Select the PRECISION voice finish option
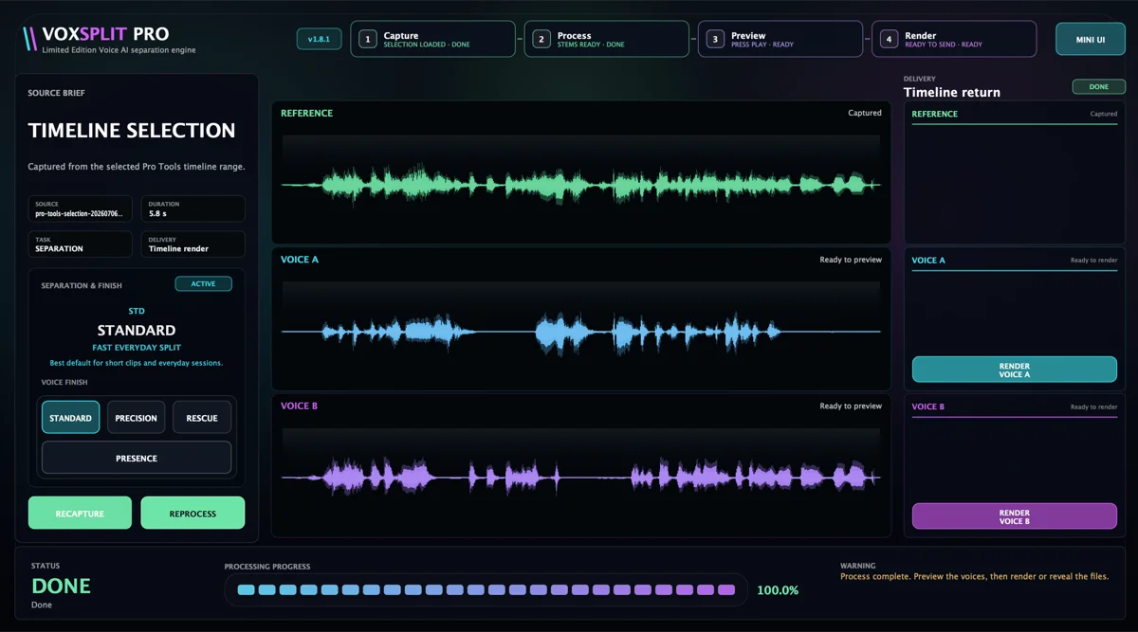1138x632 pixels. pos(136,418)
